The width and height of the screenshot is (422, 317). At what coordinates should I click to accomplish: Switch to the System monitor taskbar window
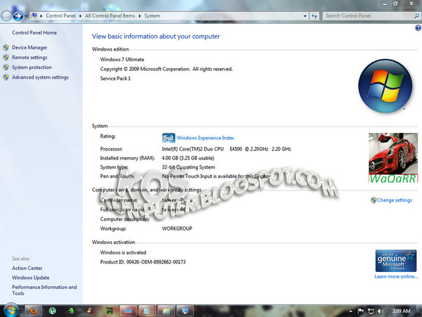pyautogui.click(x=185, y=311)
